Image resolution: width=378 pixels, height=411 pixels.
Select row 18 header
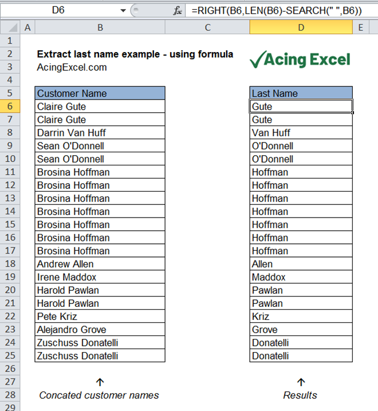[10, 264]
